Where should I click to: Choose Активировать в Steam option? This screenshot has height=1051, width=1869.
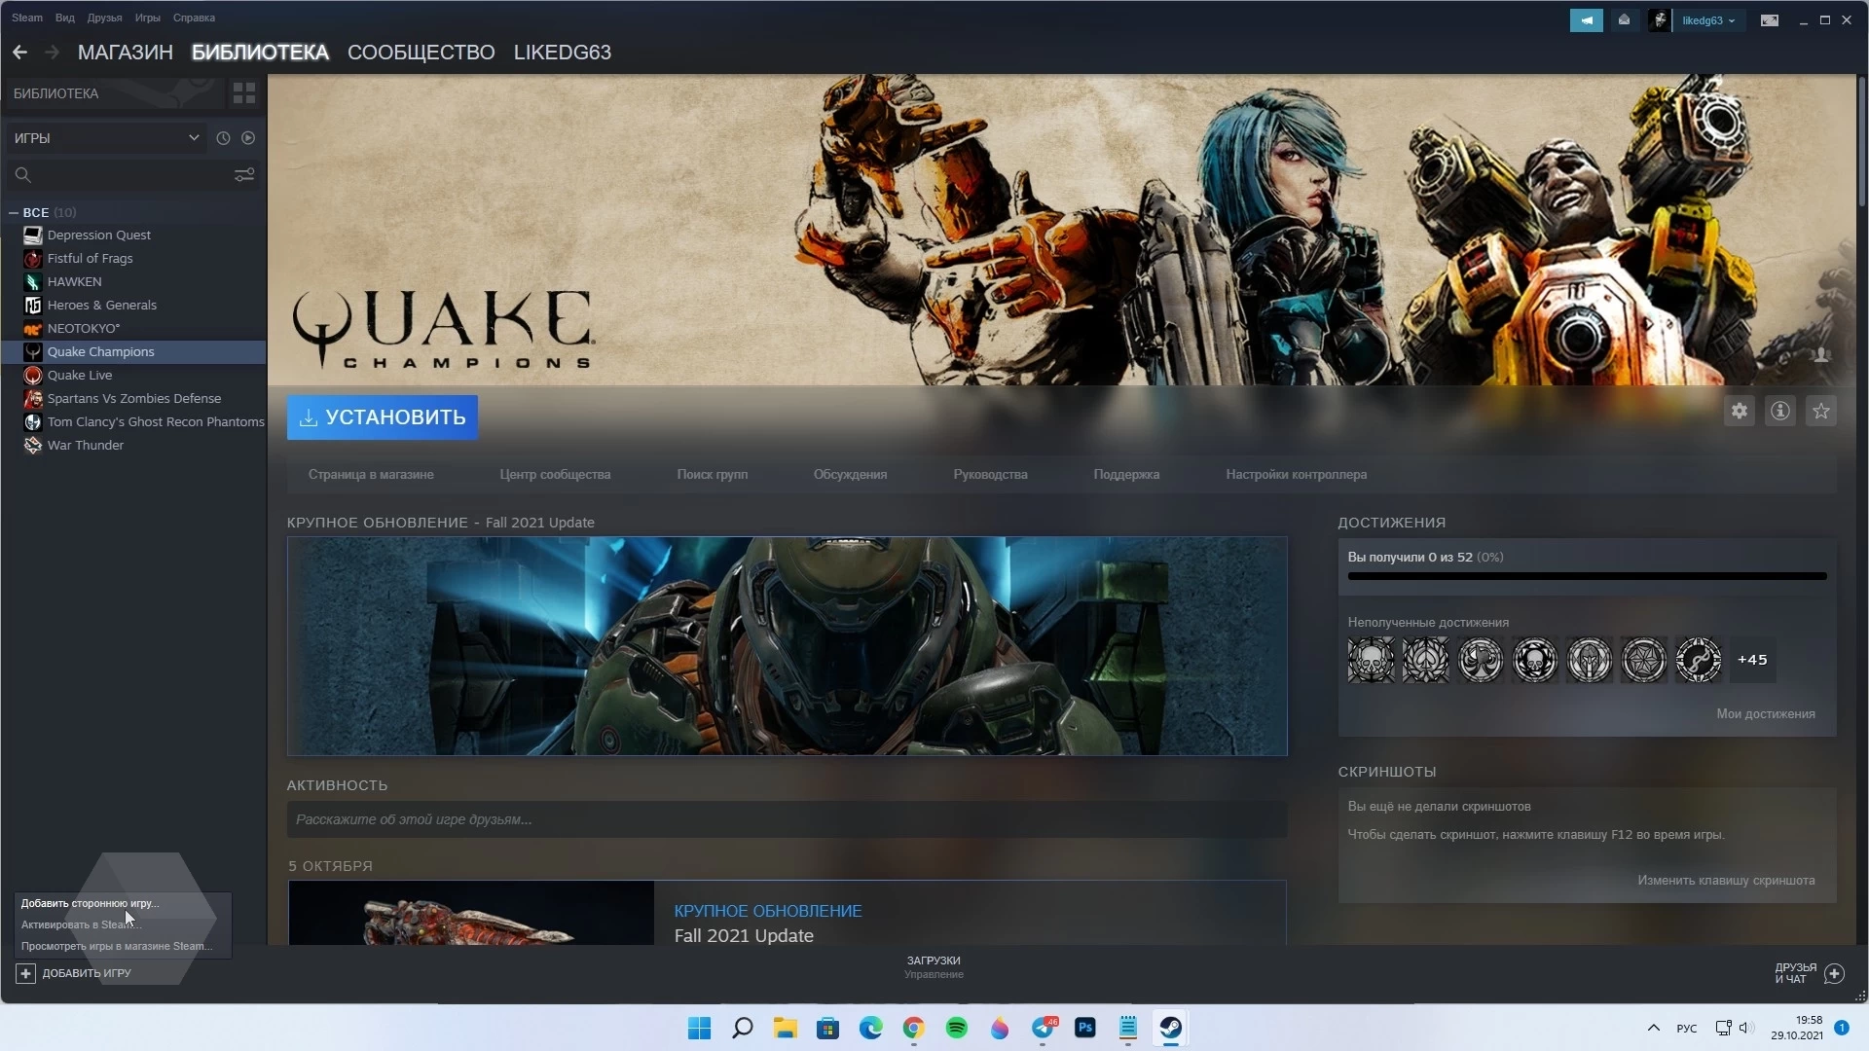82,924
